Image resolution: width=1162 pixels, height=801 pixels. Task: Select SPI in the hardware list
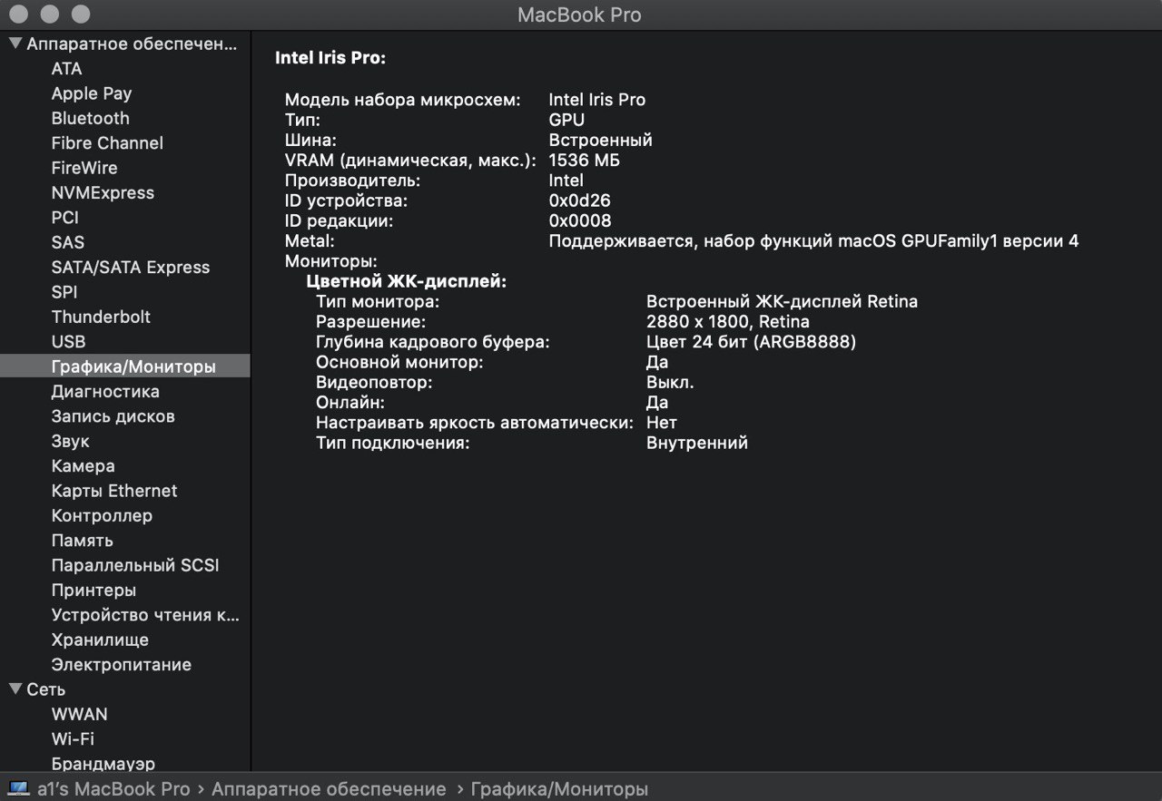64,292
